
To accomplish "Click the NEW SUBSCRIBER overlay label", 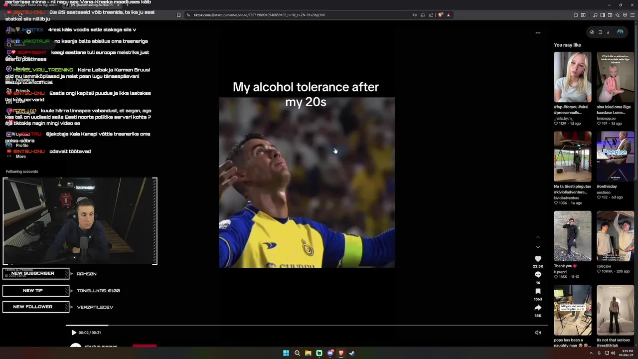I will point(36,274).
